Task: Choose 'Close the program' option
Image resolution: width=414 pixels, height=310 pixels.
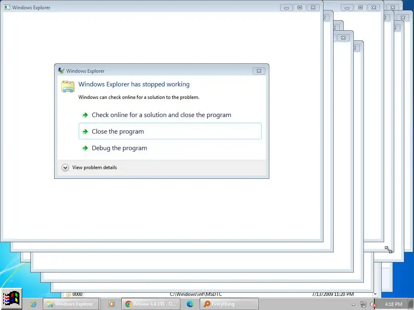Action: (170, 131)
